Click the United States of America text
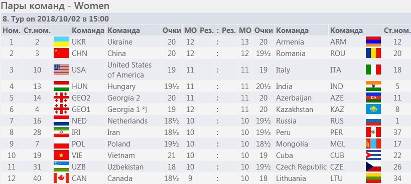This screenshot has height=184, width=411. click(129, 69)
